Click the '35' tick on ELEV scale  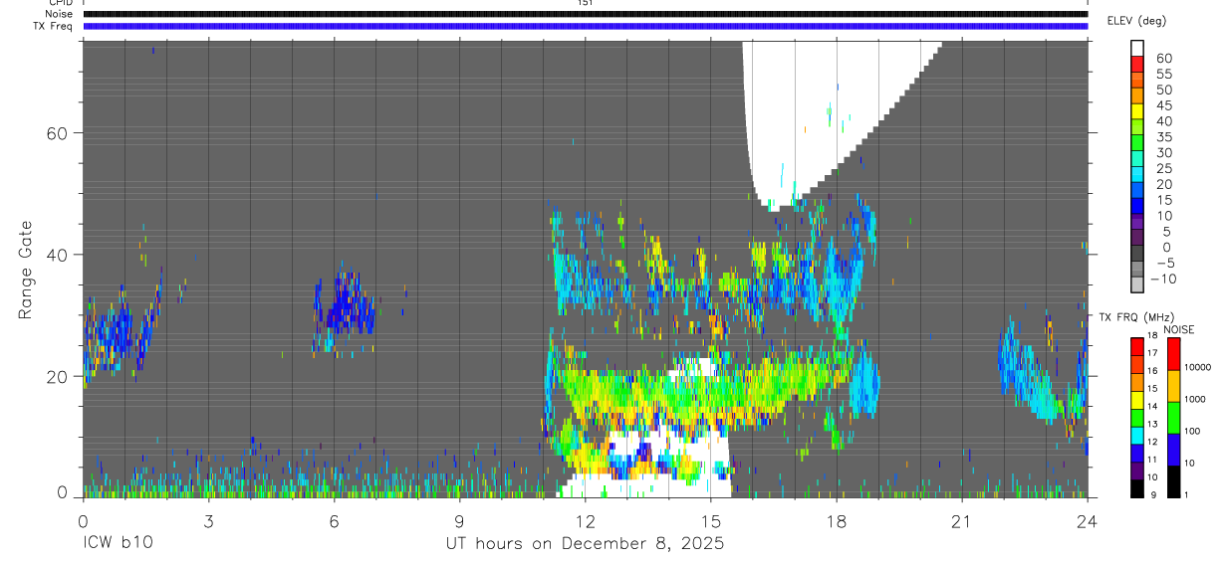click(1162, 137)
